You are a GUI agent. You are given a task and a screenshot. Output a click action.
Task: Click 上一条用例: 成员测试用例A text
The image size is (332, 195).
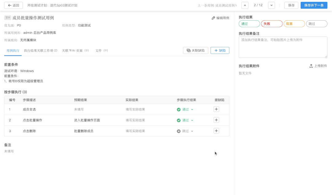pos(217,5)
